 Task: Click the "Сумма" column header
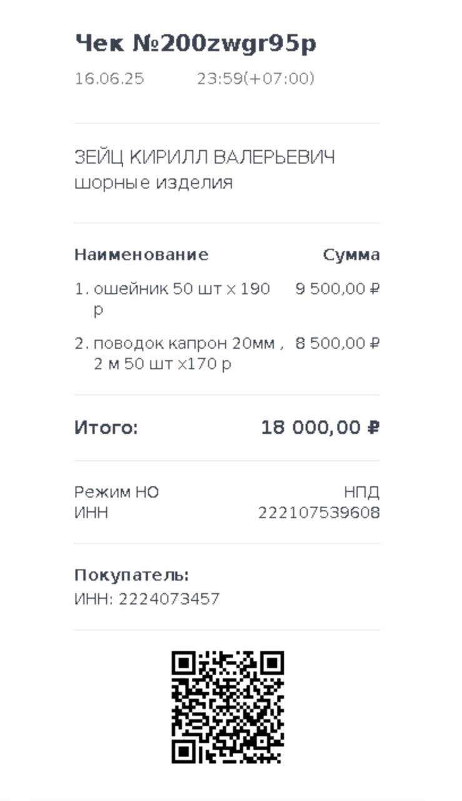tap(351, 255)
